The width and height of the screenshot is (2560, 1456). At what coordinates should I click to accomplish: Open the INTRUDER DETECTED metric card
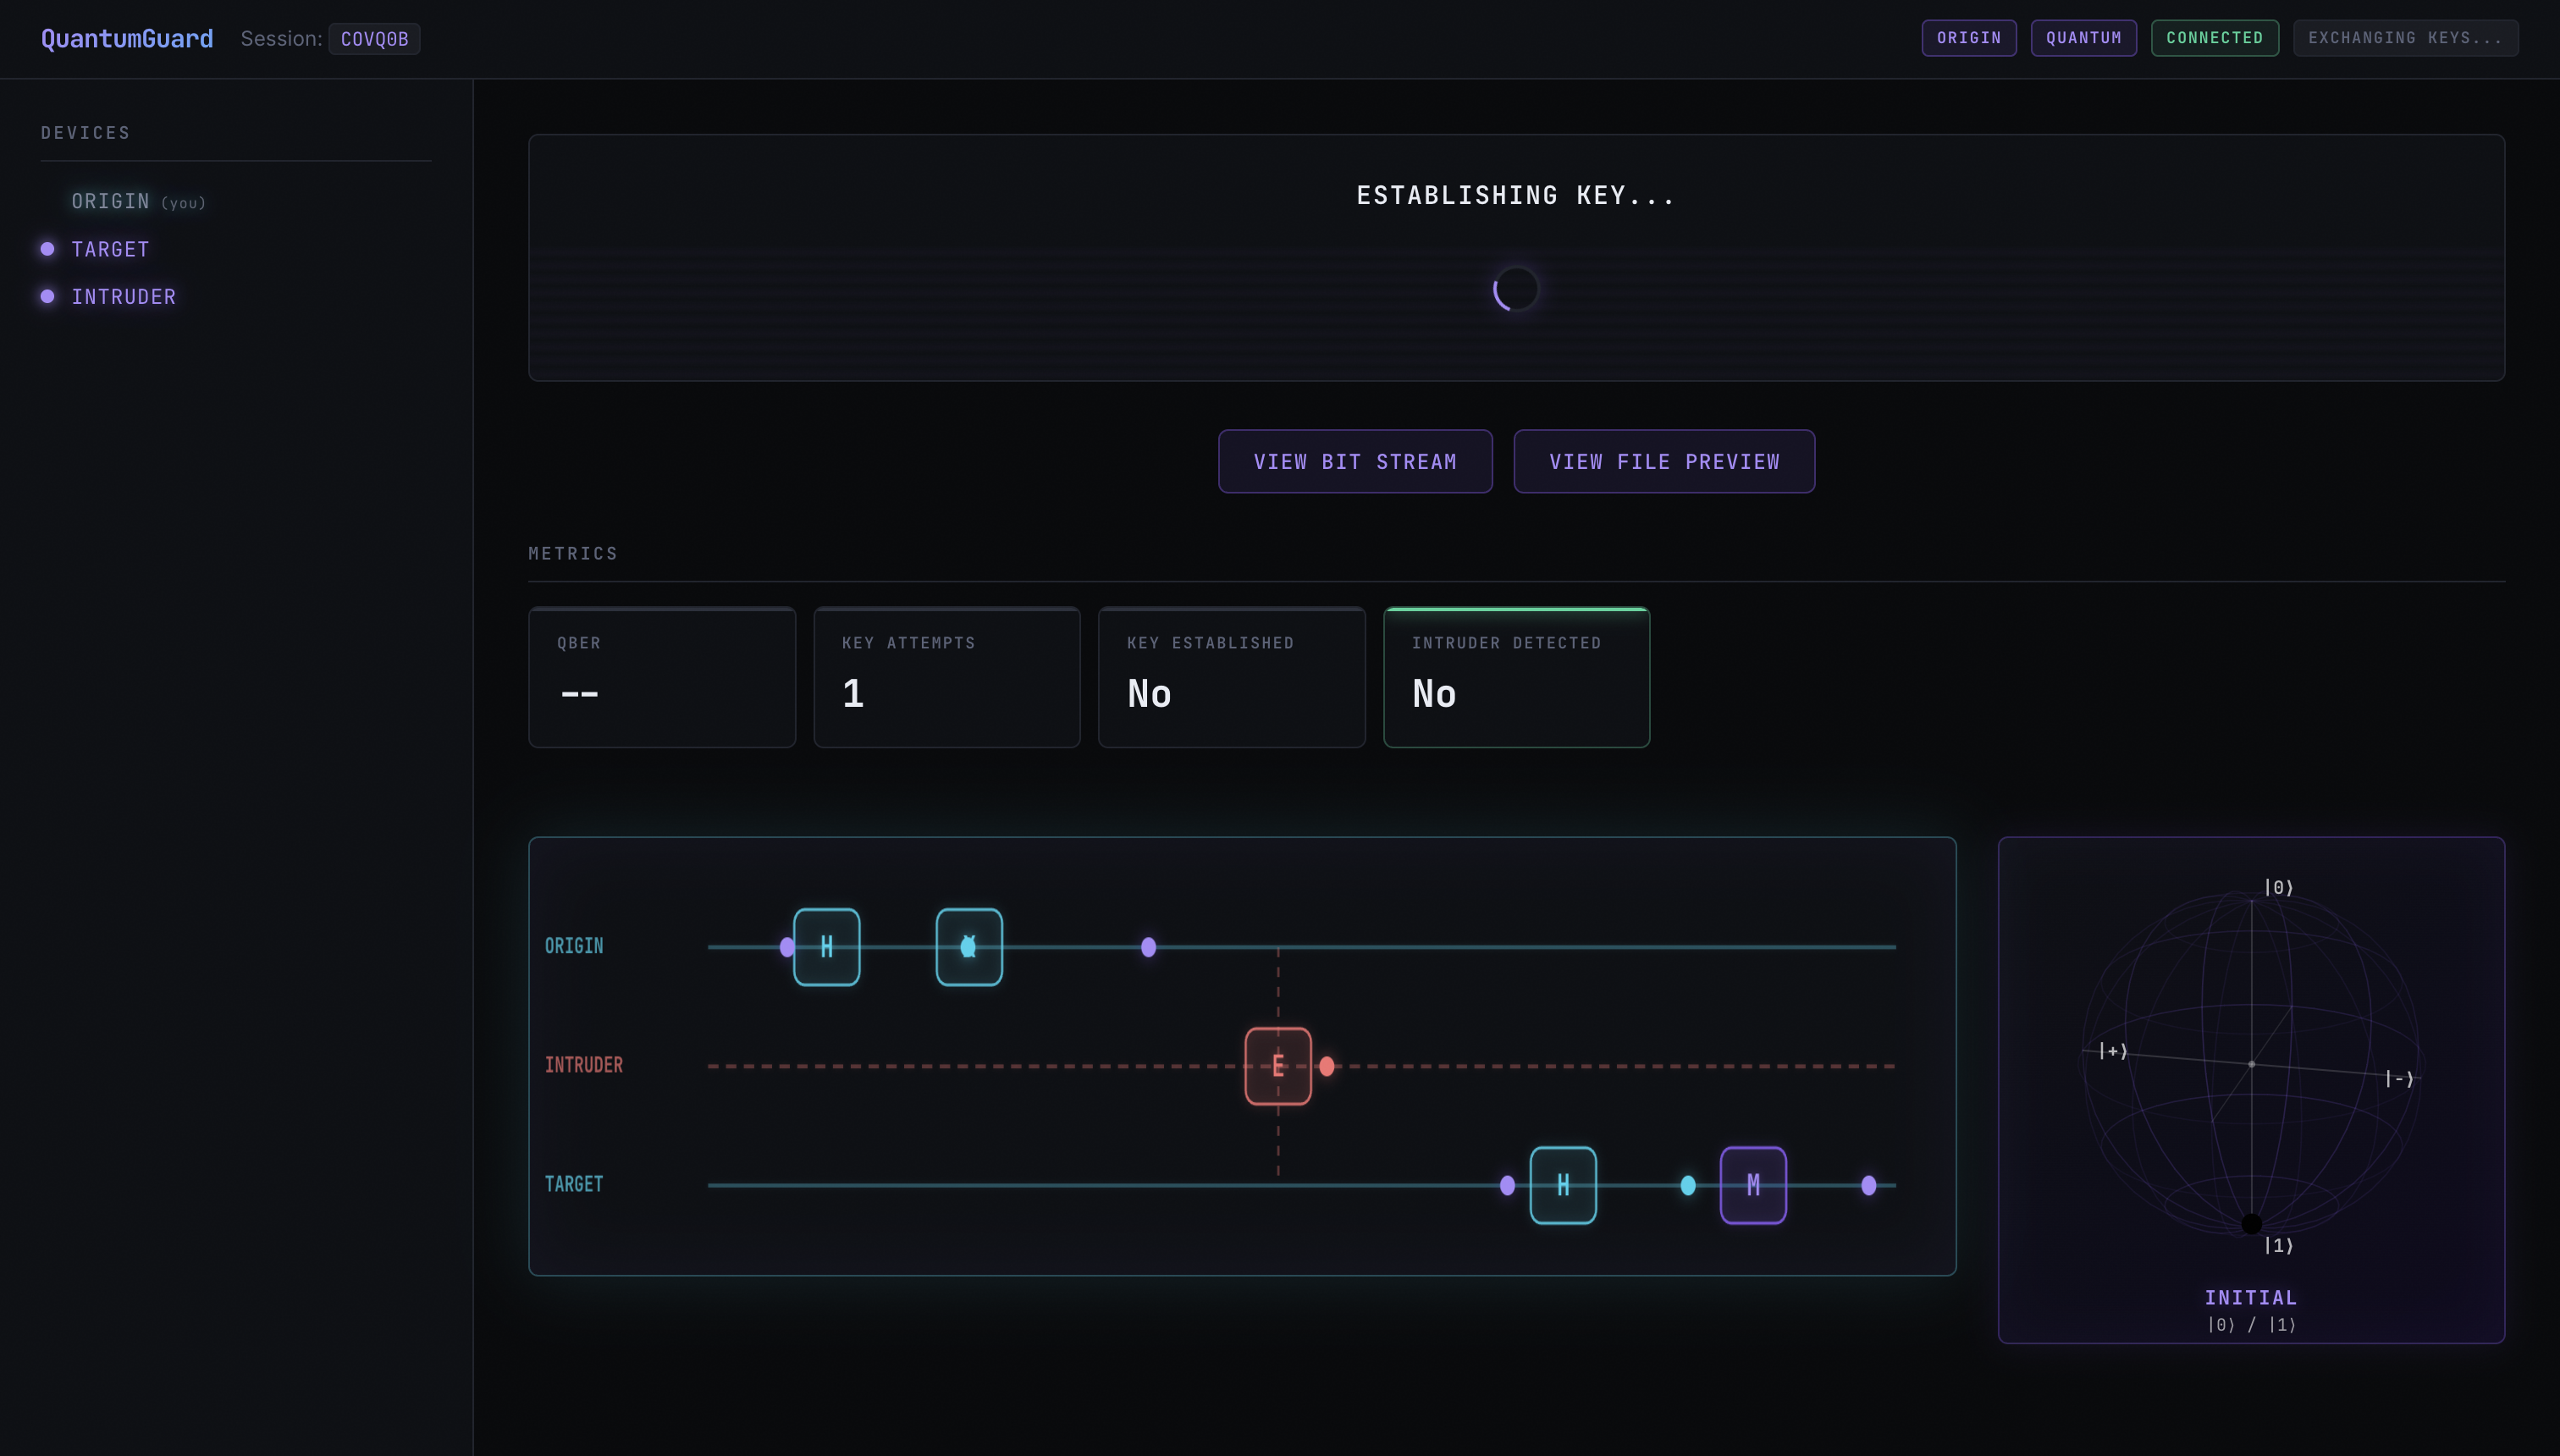click(1515, 677)
